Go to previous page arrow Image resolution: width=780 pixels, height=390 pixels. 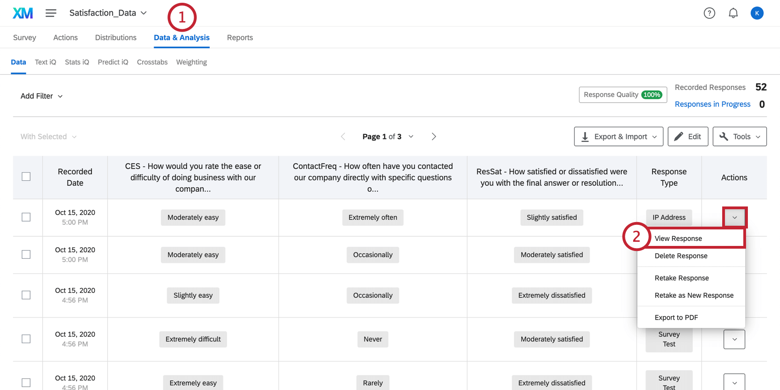(343, 137)
